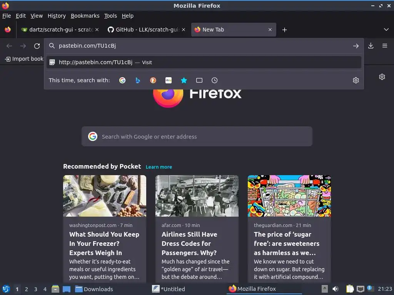Close the New Tab tab

pos(270,30)
